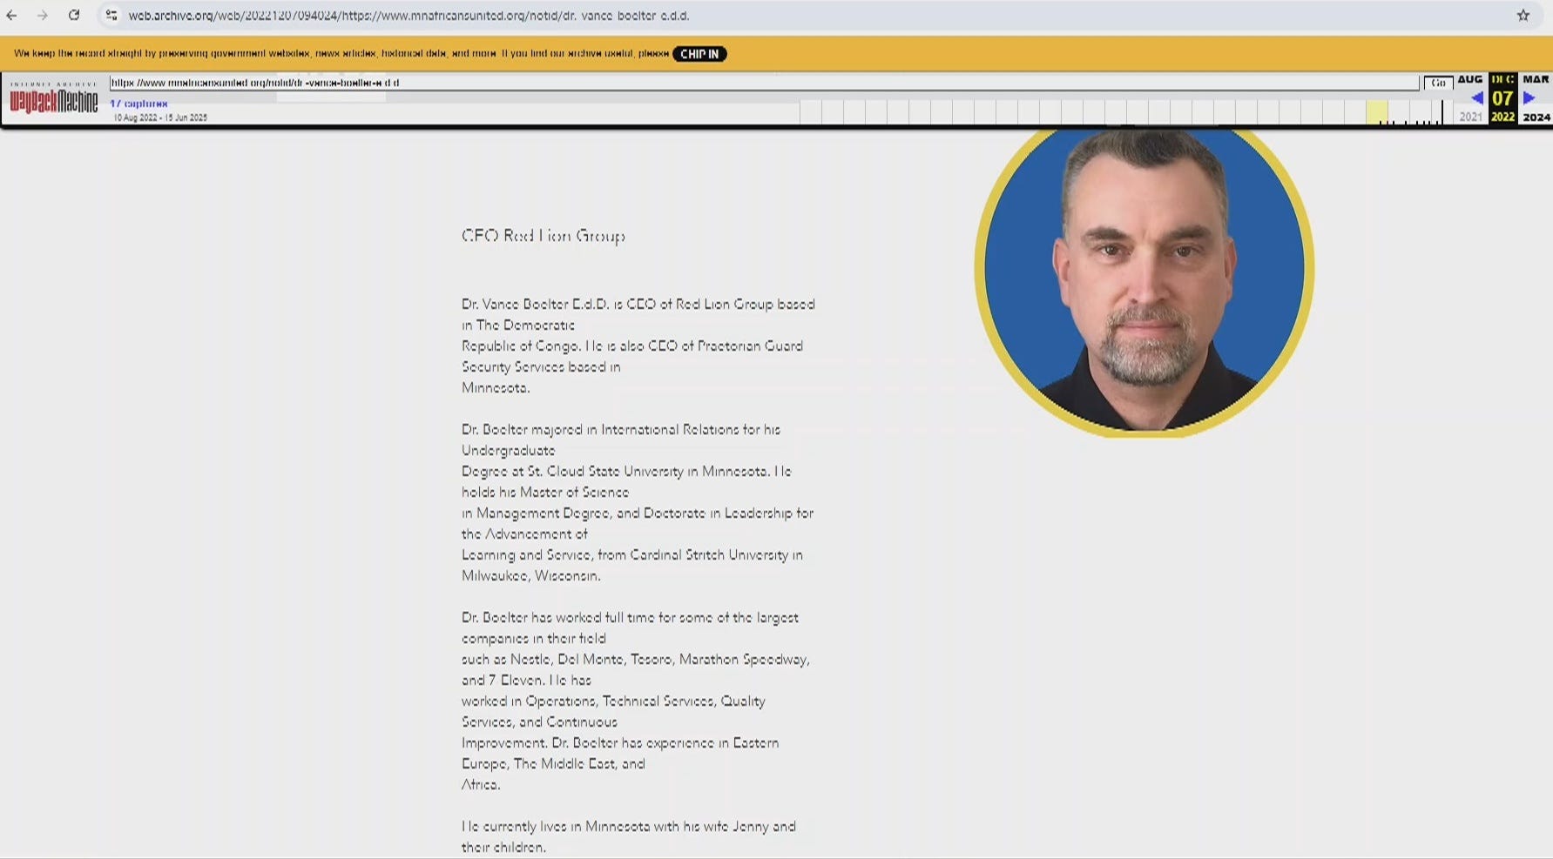Click the browser address bar URL
The height and width of the screenshot is (859, 1553).
coord(409,16)
